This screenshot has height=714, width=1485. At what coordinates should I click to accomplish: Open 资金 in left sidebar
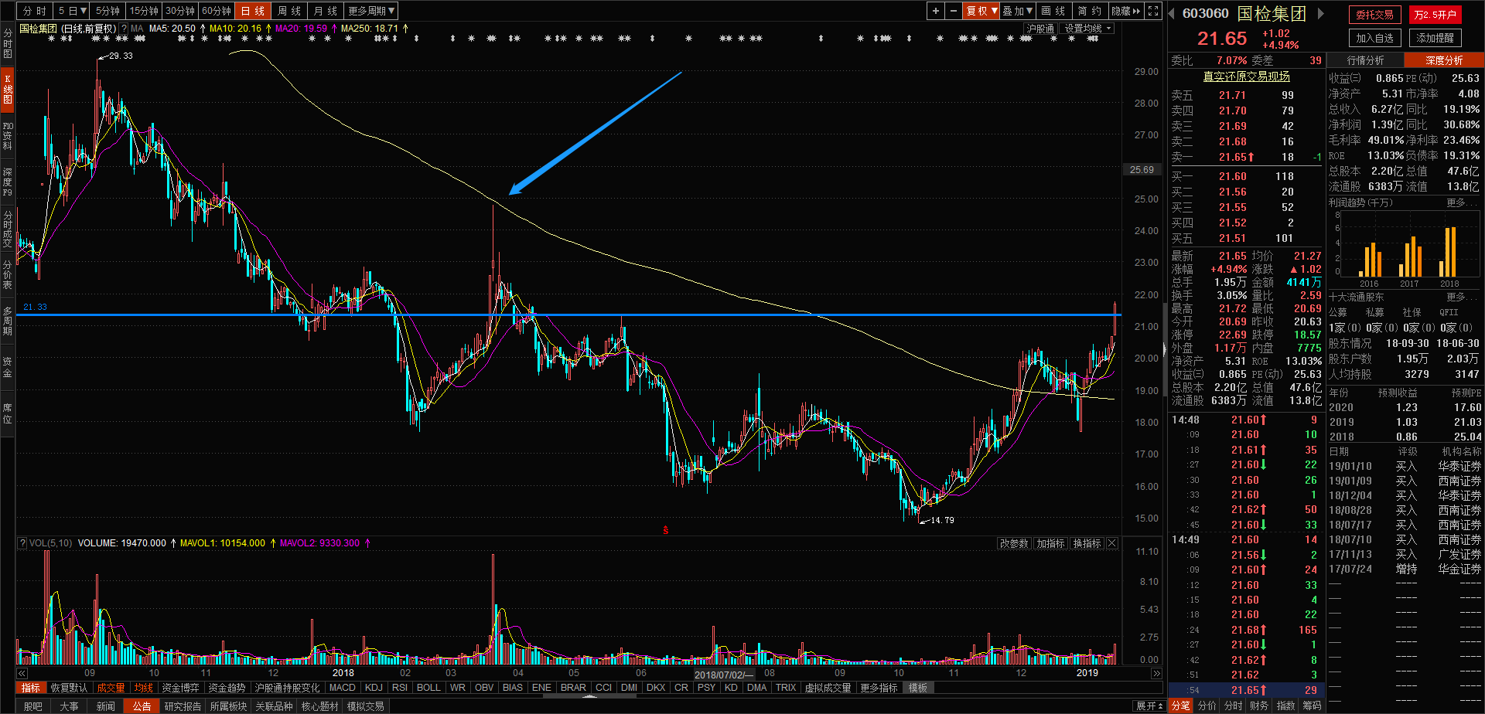point(7,367)
